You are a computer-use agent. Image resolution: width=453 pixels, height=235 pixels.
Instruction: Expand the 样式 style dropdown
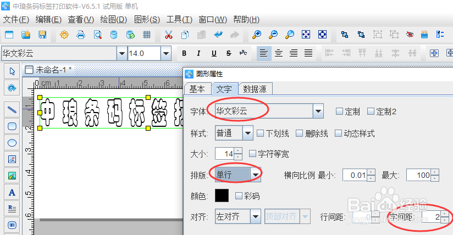(x=247, y=133)
